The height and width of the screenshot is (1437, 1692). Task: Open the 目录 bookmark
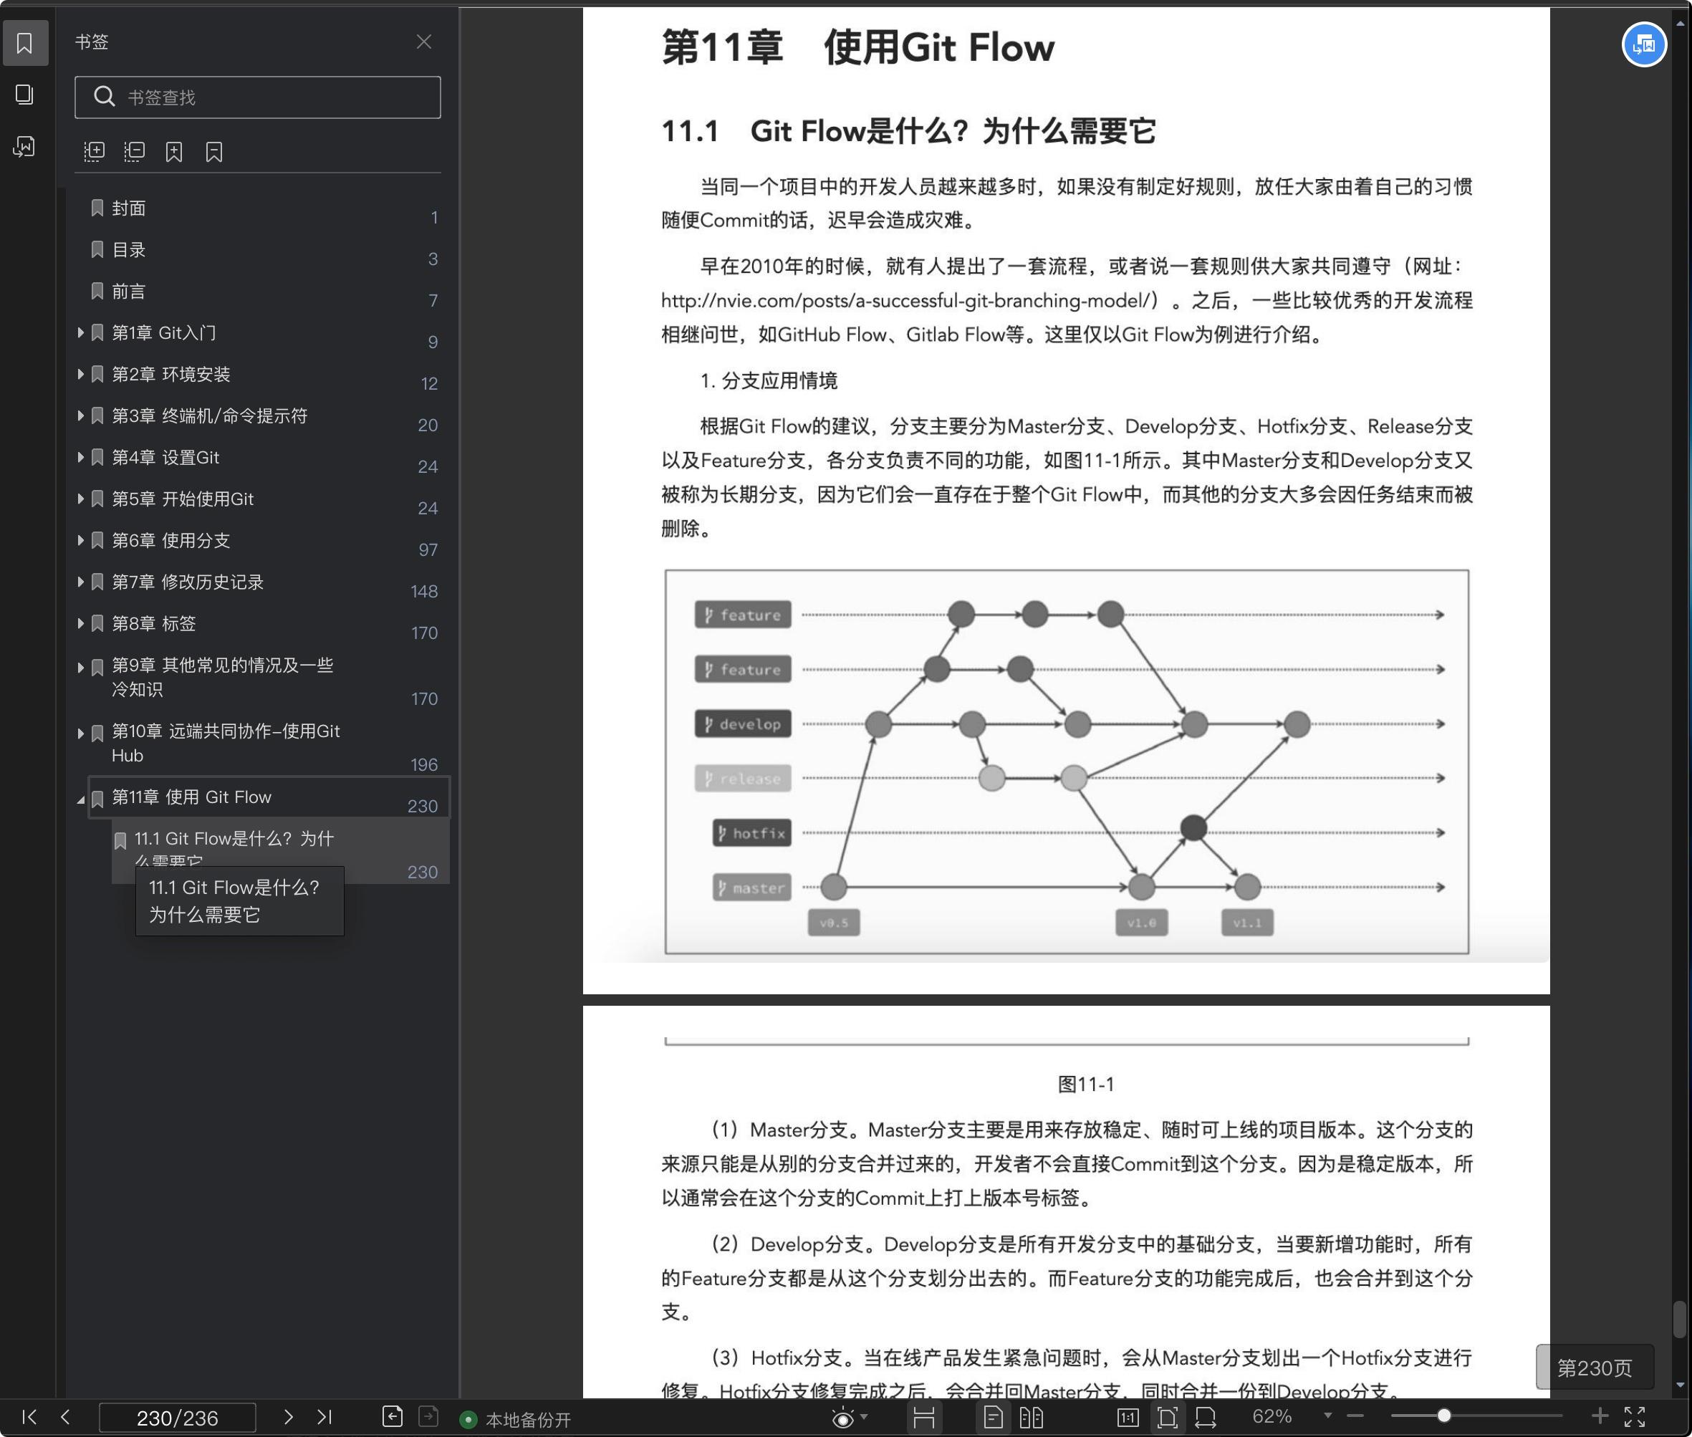click(129, 250)
